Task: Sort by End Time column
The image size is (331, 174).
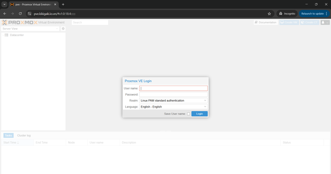Action: tap(50, 143)
